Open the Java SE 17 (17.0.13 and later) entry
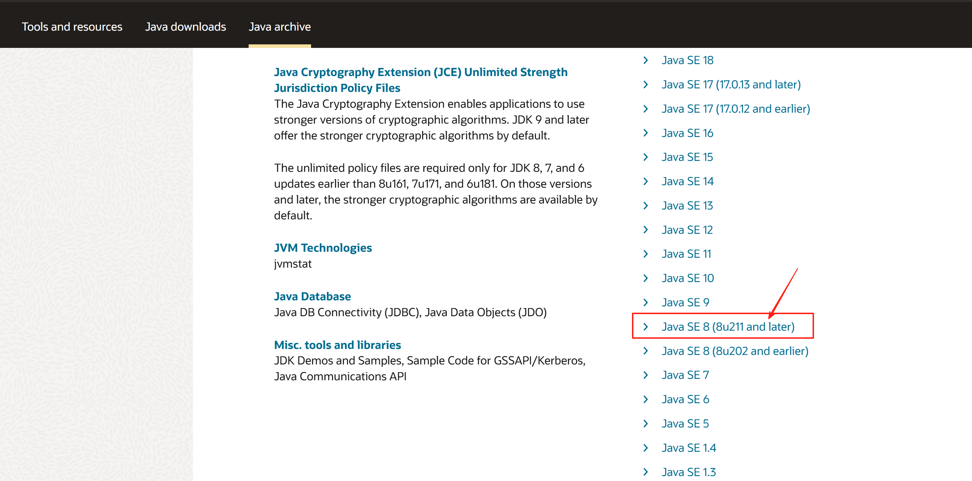The height and width of the screenshot is (481, 972). pyautogui.click(x=731, y=85)
